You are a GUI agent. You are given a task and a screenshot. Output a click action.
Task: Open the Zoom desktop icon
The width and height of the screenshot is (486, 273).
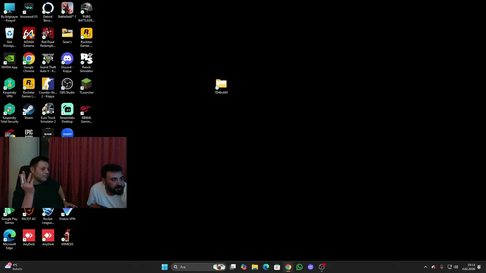click(x=67, y=133)
